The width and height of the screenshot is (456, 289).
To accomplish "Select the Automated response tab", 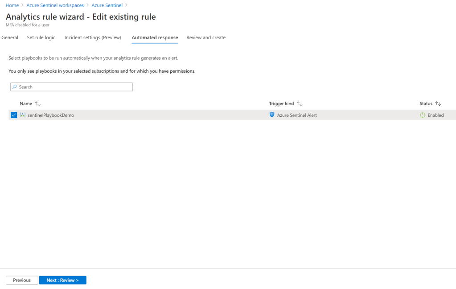I will tap(155, 37).
